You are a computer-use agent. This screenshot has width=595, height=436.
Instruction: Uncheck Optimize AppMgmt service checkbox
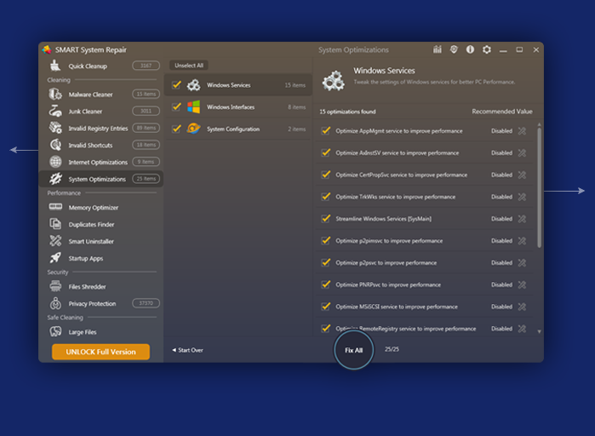325,130
